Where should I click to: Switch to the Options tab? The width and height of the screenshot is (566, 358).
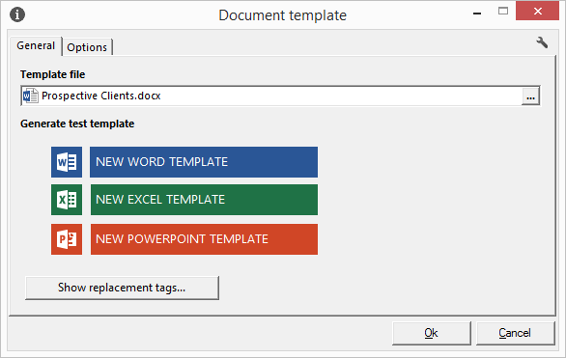click(87, 47)
